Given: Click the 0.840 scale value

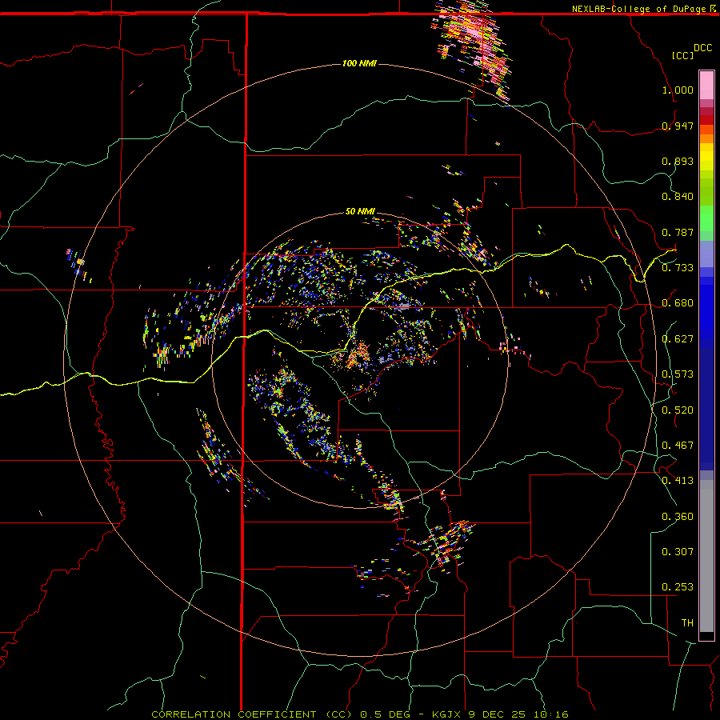Looking at the screenshot, I should tap(678, 197).
